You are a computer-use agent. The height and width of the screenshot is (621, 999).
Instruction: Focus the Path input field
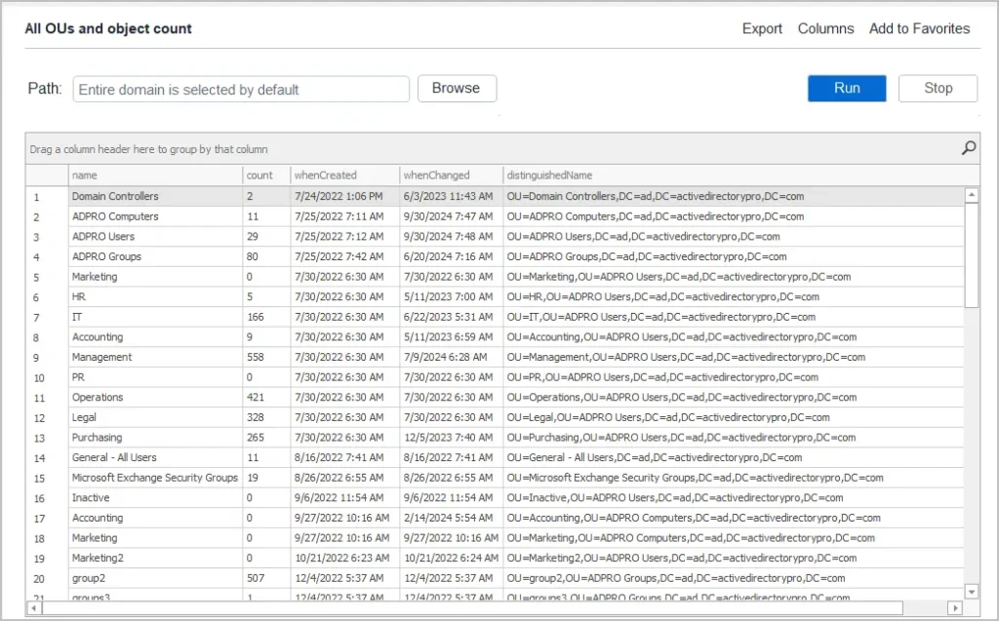pos(241,89)
